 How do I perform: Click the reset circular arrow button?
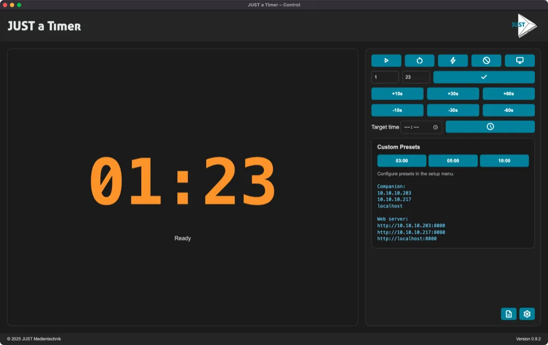[419, 61]
